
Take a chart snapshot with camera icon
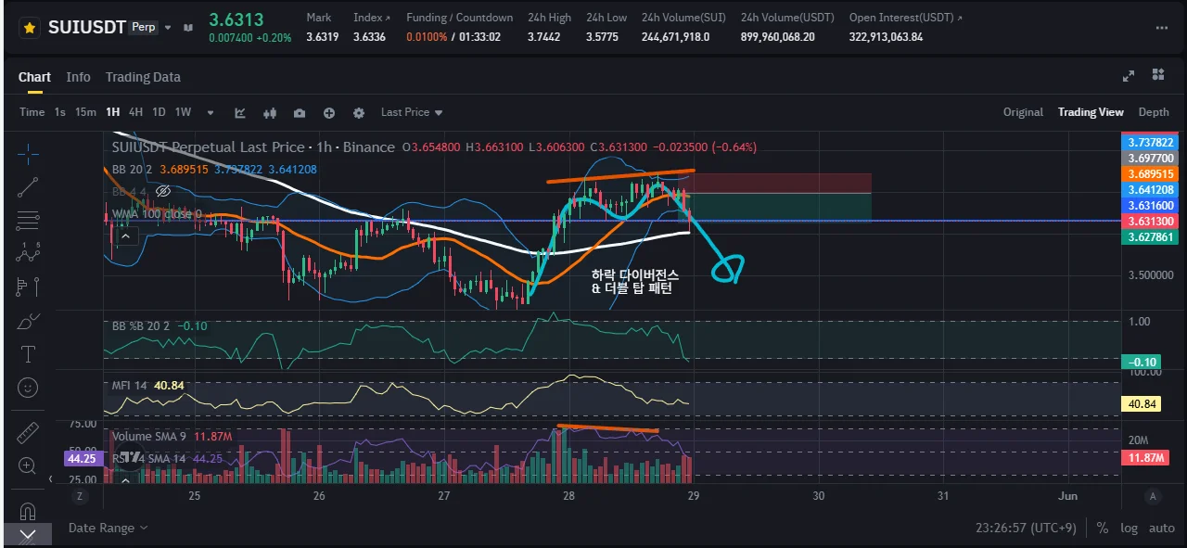pos(300,112)
